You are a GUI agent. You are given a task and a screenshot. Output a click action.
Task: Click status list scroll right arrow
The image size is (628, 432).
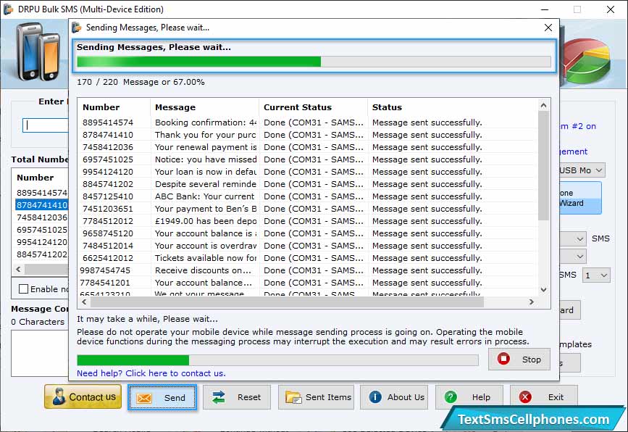(532, 302)
